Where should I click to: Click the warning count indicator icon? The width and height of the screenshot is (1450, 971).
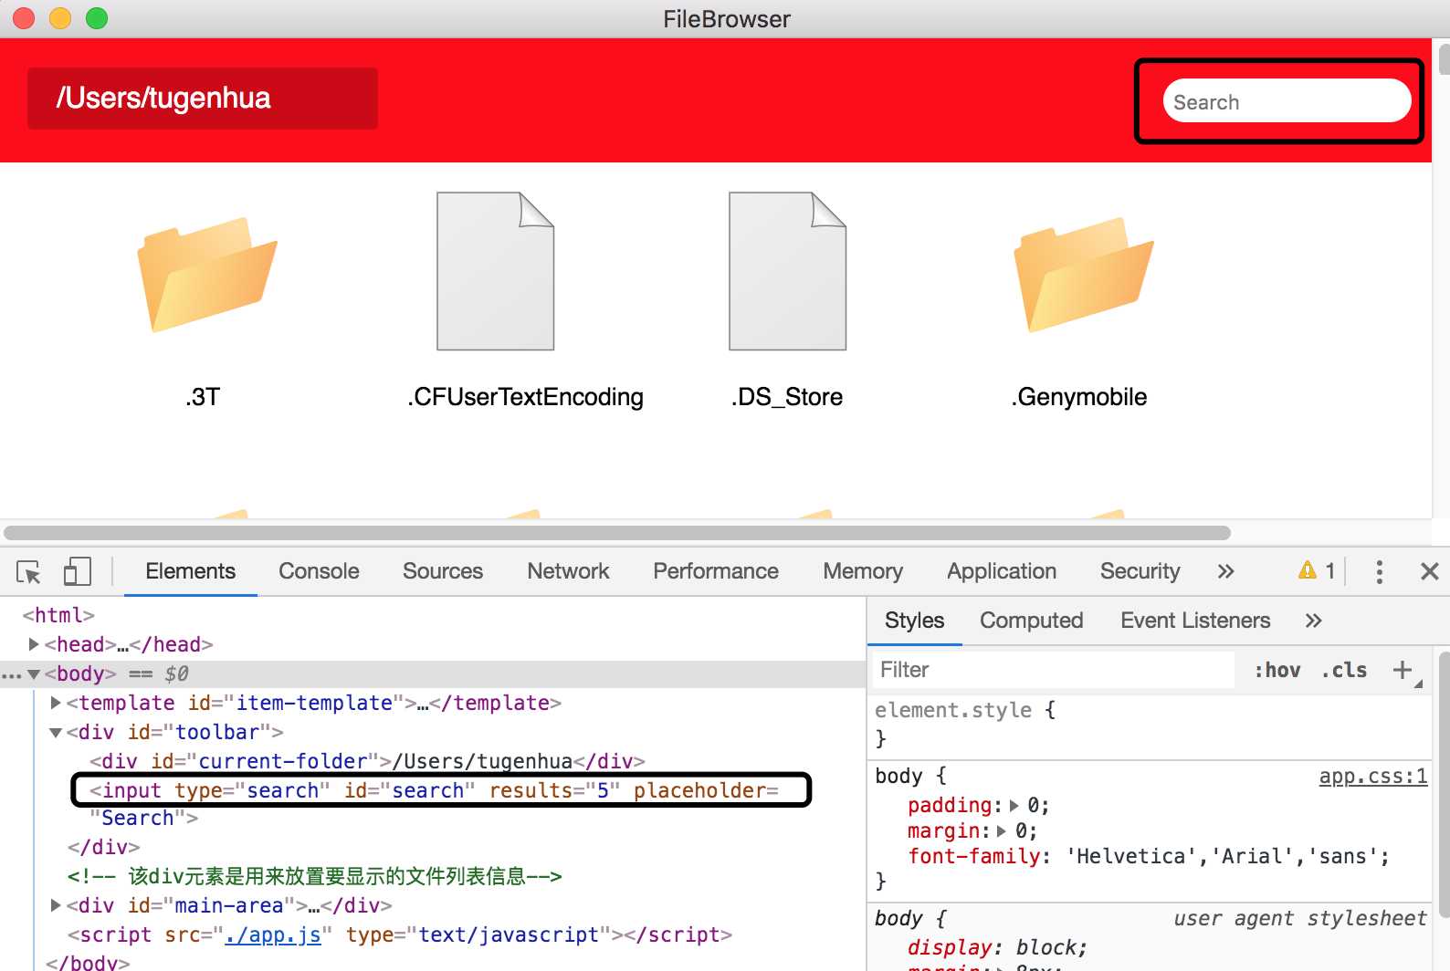[1308, 571]
